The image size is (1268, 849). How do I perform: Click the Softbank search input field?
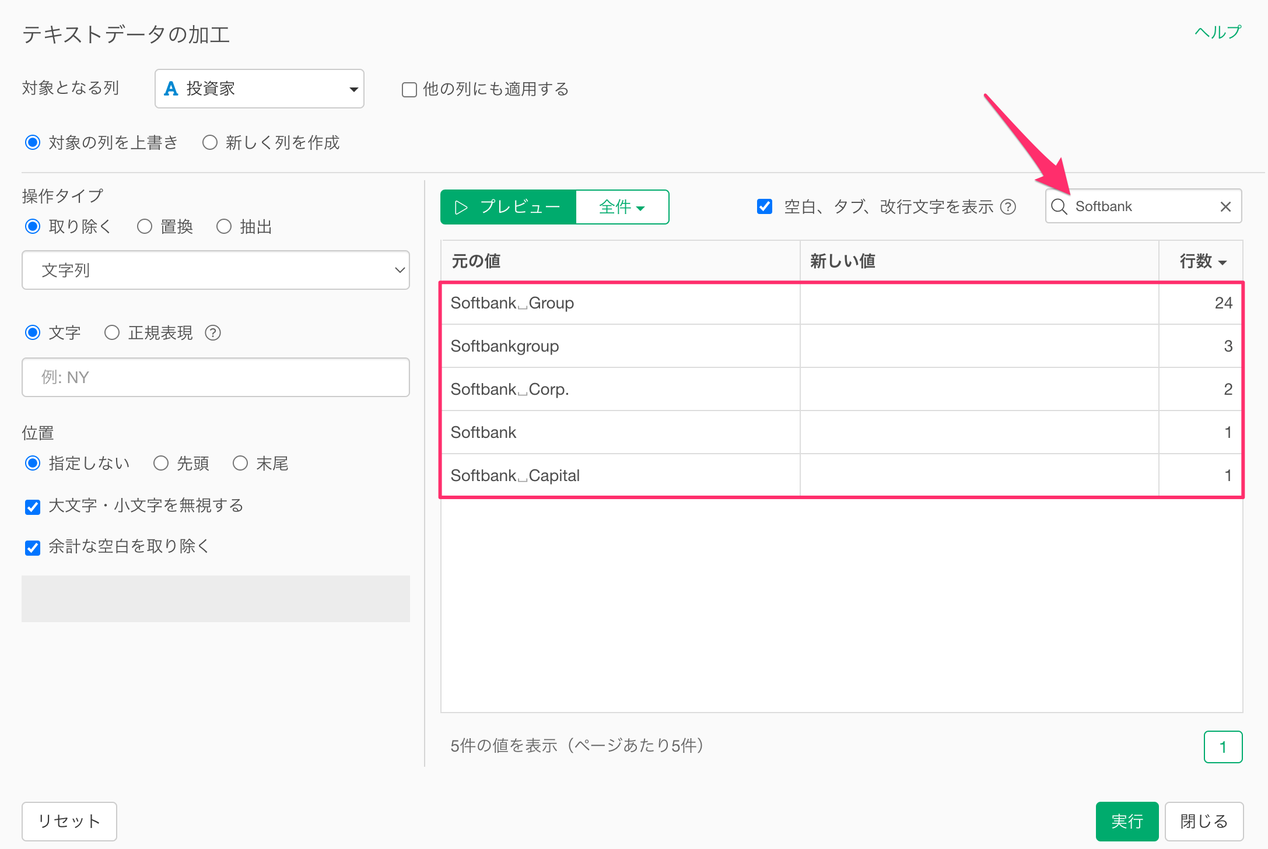click(1143, 206)
